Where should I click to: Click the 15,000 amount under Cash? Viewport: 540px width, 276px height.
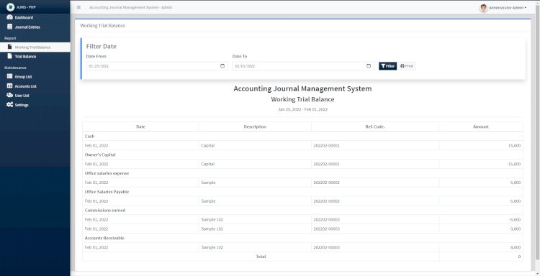(514, 145)
